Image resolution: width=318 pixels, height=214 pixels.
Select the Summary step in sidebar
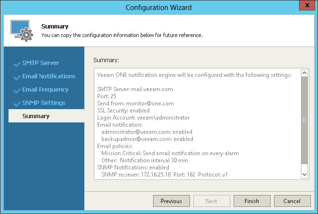click(36, 116)
